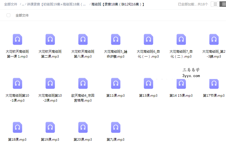Click the 第20课.mp3 headphone icon
Viewport: 226px width, 145px height.
coord(83,127)
